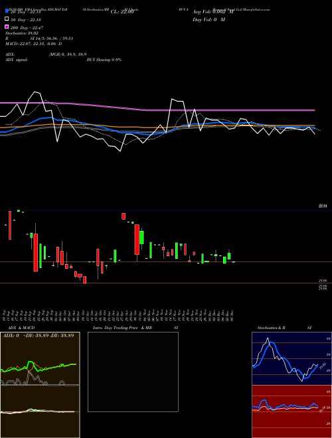Open the blue Stochastics mini chart
This screenshot has width=332, height=438.
point(291,358)
